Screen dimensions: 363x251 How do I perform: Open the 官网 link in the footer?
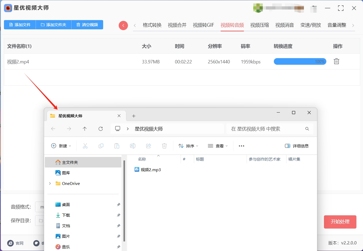point(16,243)
